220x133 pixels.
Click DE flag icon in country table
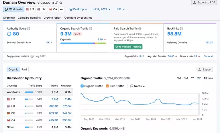pos(8,113)
